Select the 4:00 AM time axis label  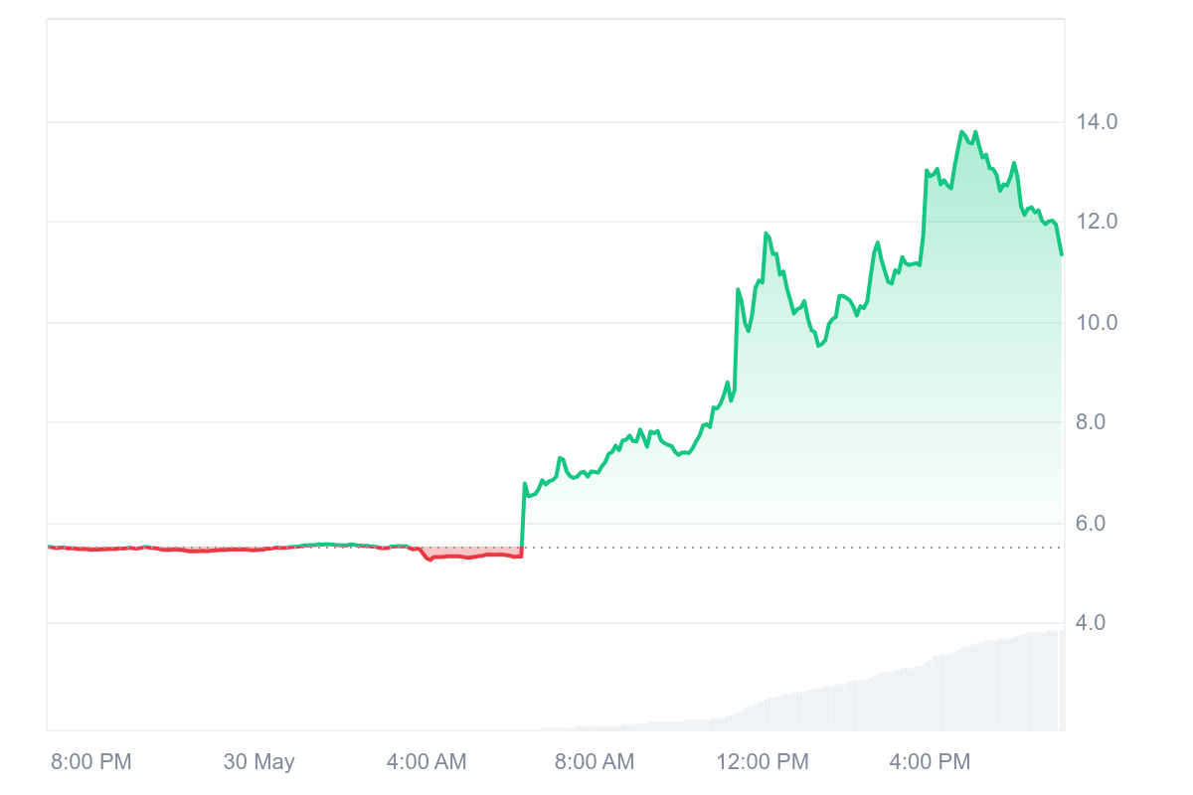click(426, 762)
